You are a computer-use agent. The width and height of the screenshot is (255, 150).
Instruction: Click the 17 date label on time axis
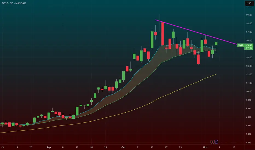pos(166,147)
